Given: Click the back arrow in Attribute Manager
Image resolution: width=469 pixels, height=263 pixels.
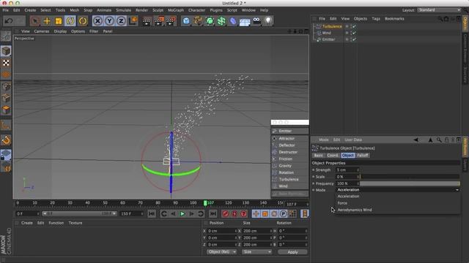Looking at the screenshot, I should click(416, 140).
